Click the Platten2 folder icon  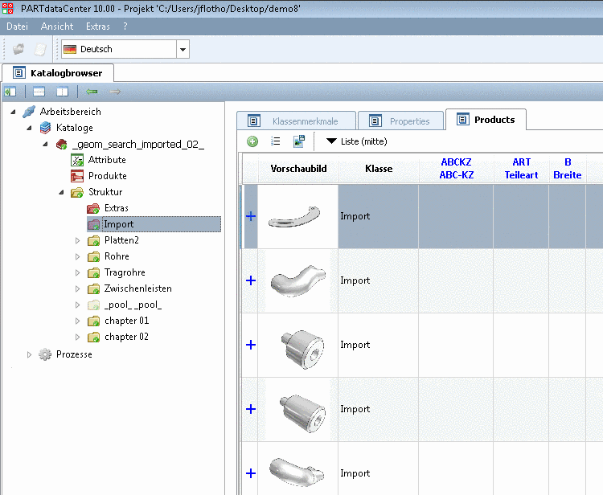pyautogui.click(x=93, y=240)
